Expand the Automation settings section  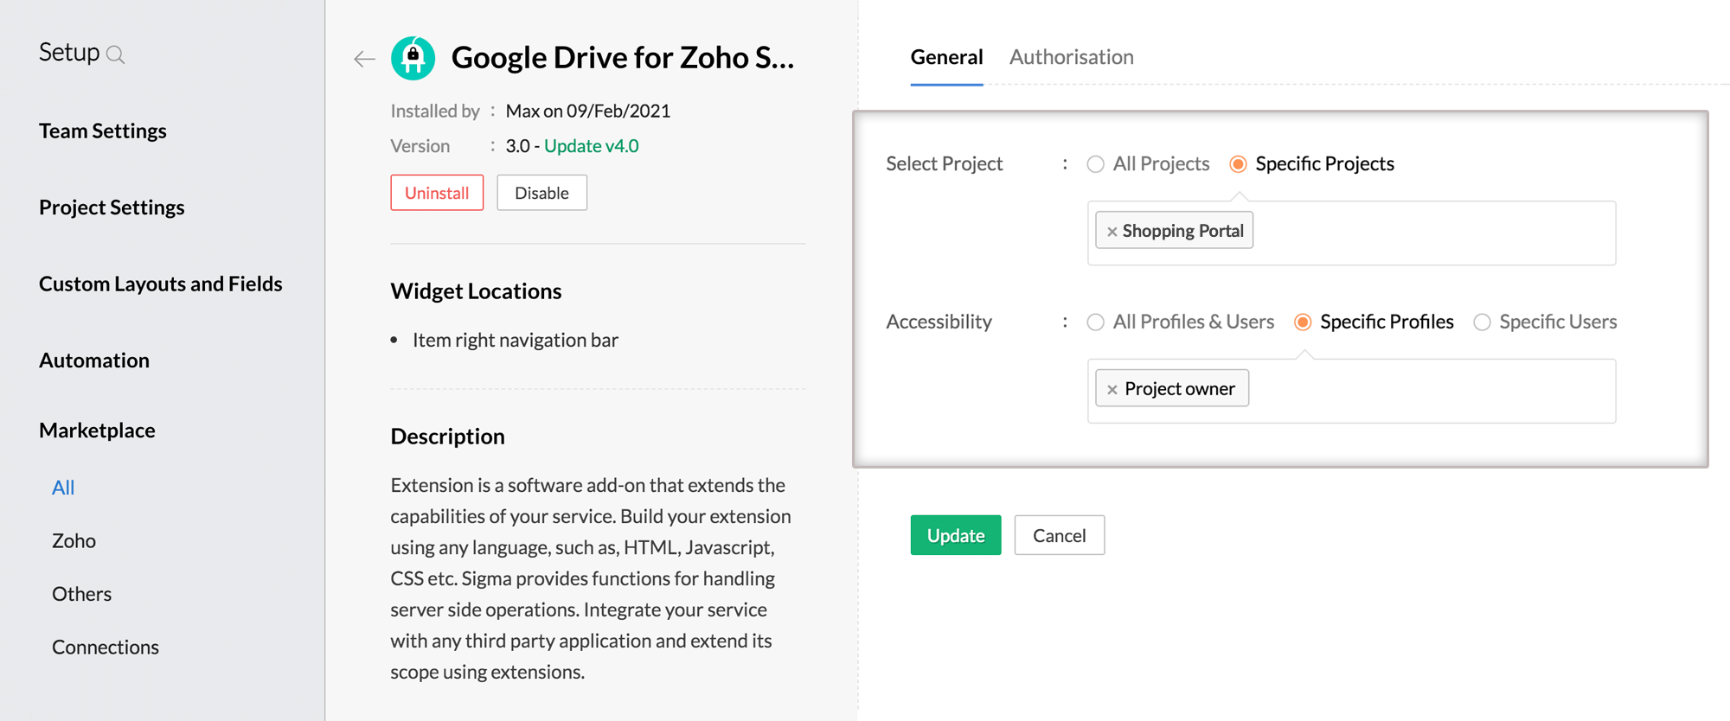[94, 360]
